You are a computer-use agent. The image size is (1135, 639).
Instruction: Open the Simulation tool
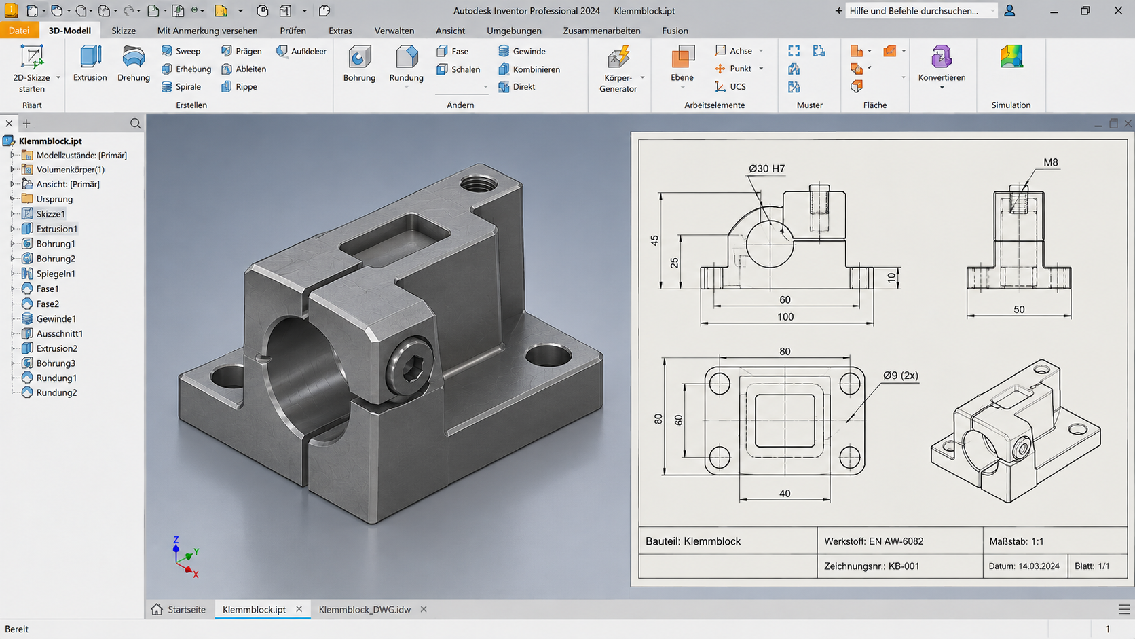[x=1011, y=57]
